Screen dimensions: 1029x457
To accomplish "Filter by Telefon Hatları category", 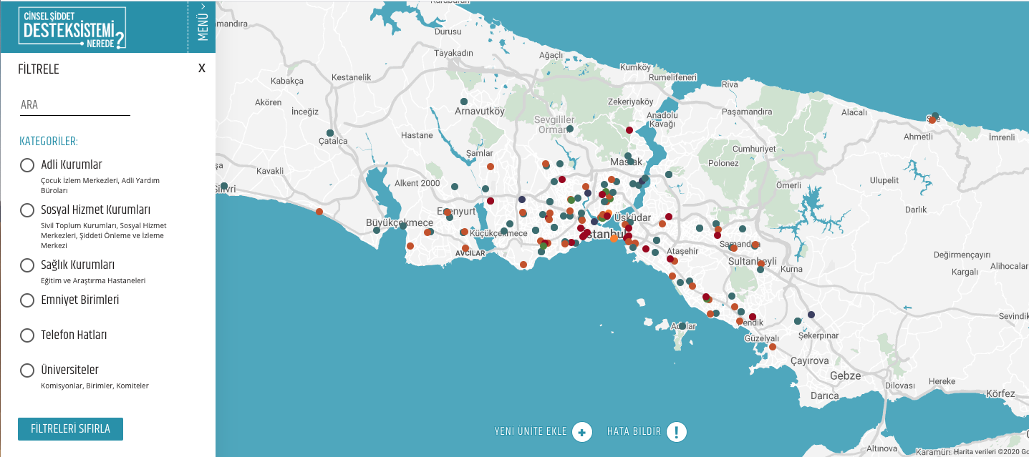I will tap(27, 335).
